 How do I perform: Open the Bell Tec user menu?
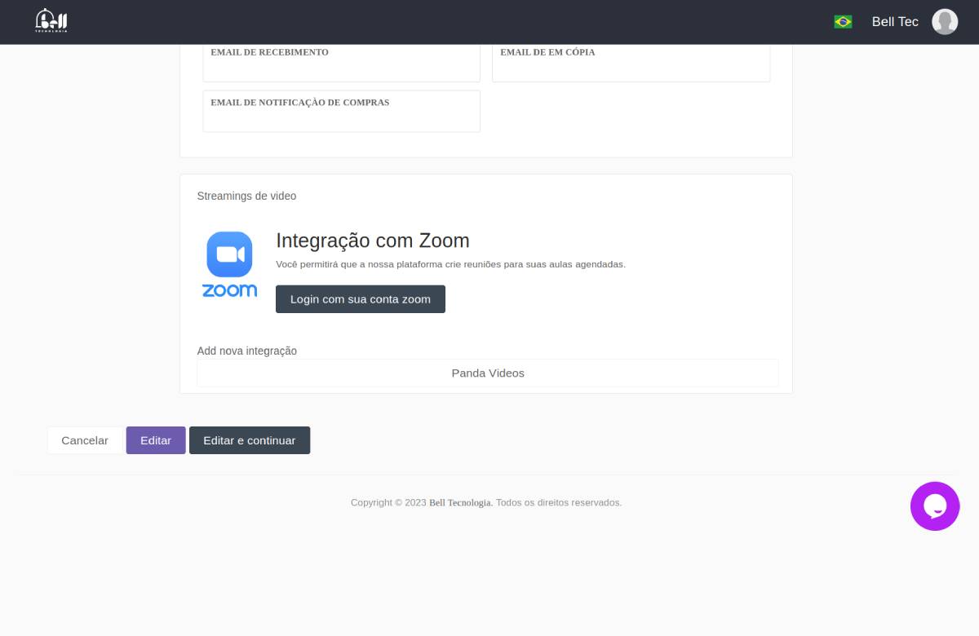(x=895, y=22)
